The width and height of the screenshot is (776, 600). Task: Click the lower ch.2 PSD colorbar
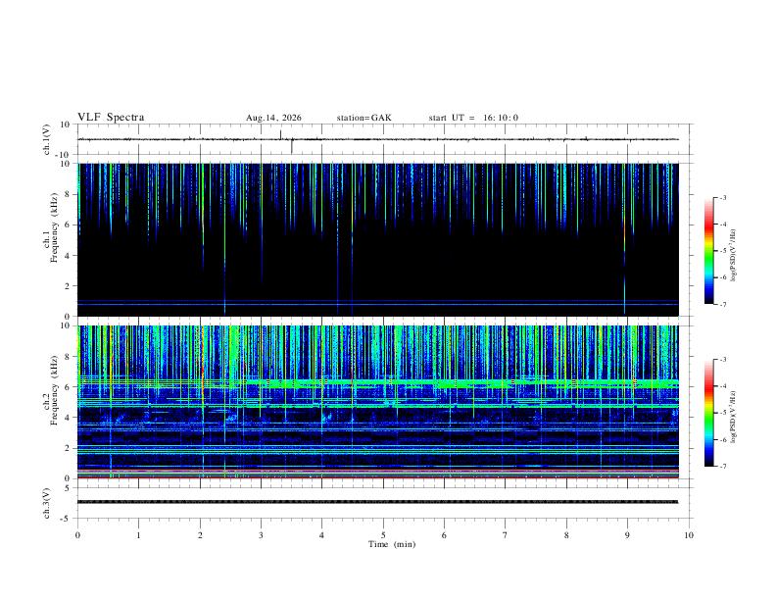(x=708, y=413)
